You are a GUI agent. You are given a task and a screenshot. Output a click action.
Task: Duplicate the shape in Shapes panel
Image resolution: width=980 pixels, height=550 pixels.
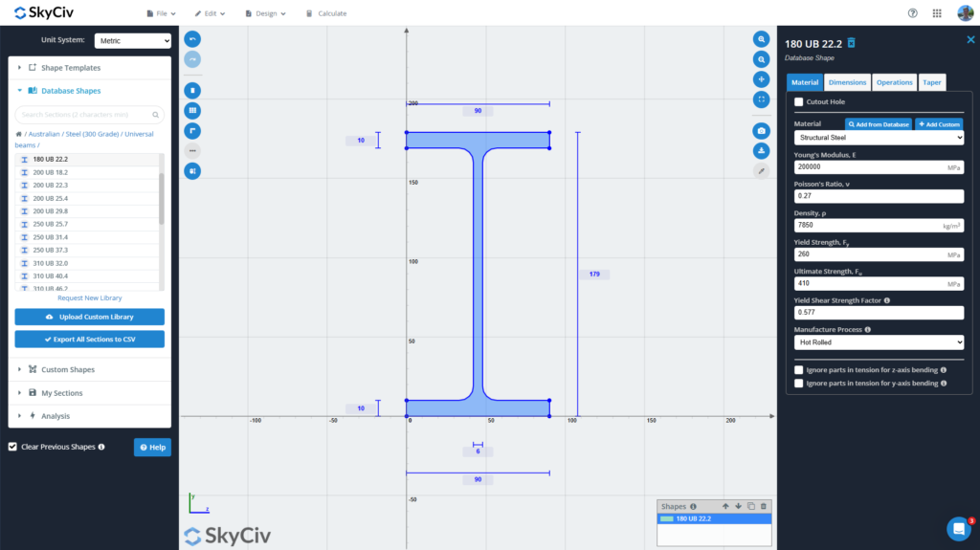751,506
